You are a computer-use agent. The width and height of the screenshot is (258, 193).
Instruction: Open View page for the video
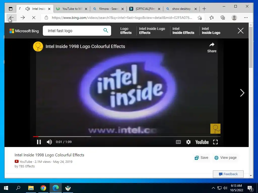point(225,158)
